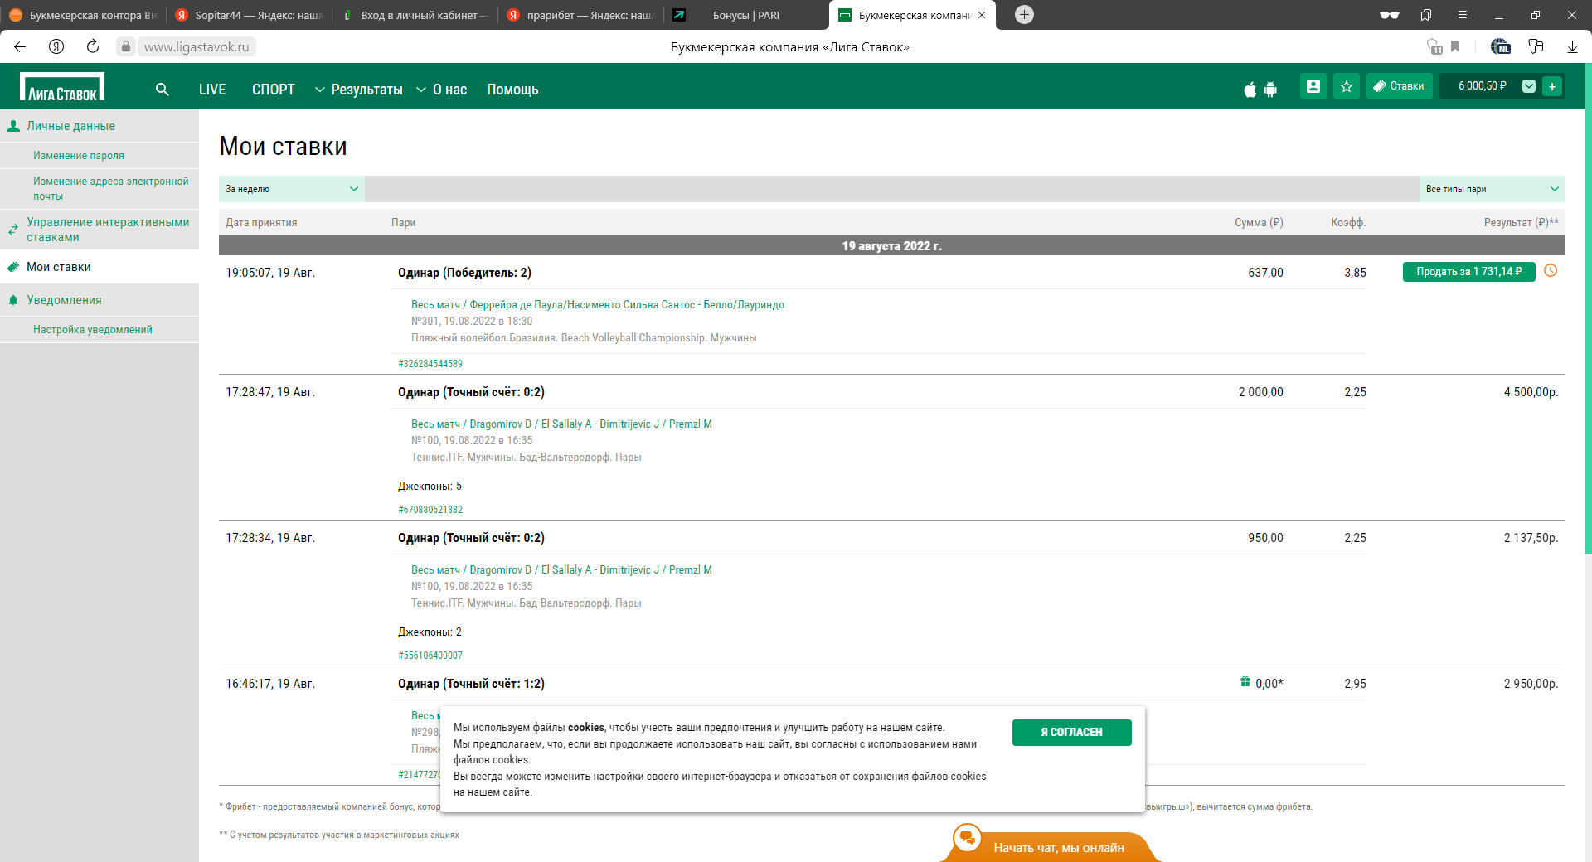The height and width of the screenshot is (862, 1592).
Task: Click the address bar www.ligastavok.ru
Action: point(197,46)
